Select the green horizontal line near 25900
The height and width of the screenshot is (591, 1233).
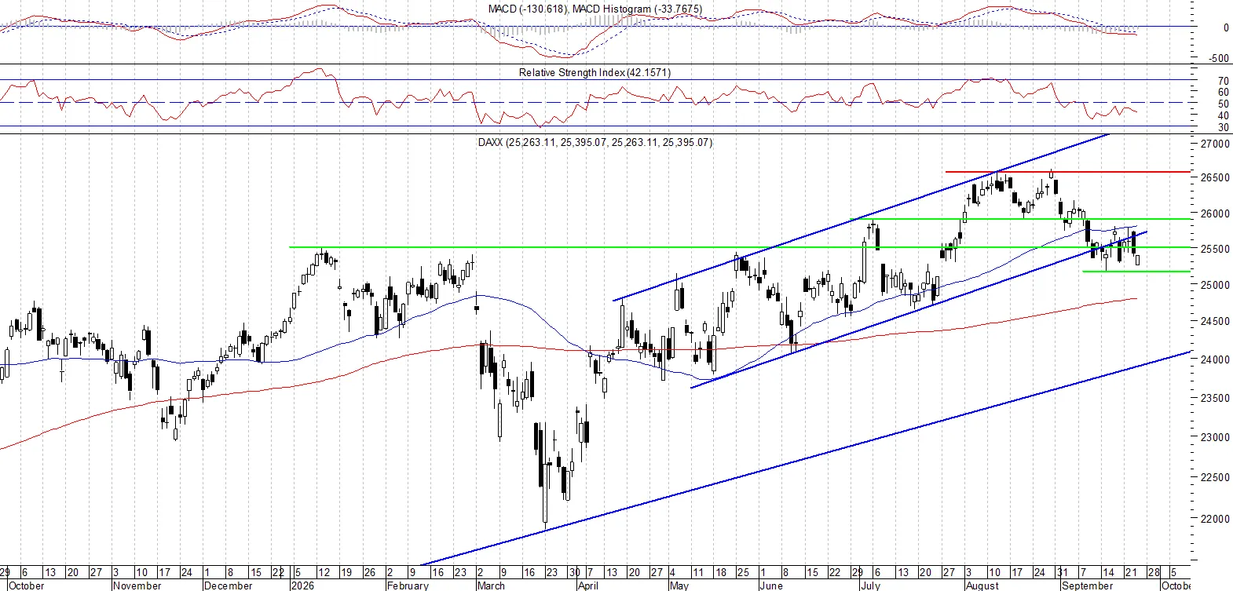click(1021, 219)
